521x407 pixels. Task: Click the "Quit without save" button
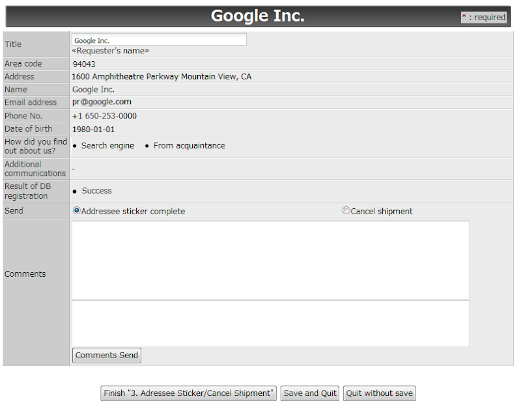tap(379, 393)
